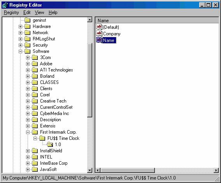Click the Network folder icon
The height and width of the screenshot is (183, 221).
pyautogui.click(x=27, y=33)
